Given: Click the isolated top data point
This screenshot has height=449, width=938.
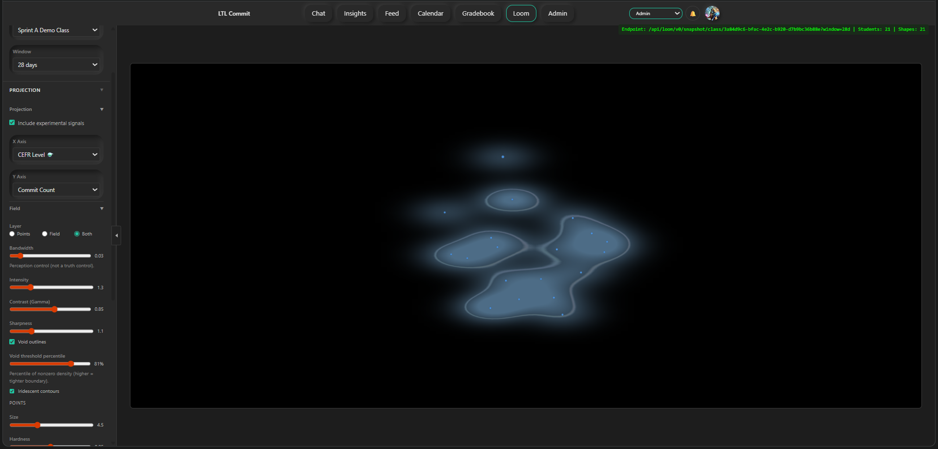Looking at the screenshot, I should 503,157.
